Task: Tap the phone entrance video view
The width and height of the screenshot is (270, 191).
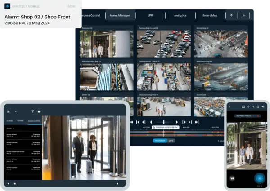Action: pyautogui.click(x=247, y=146)
